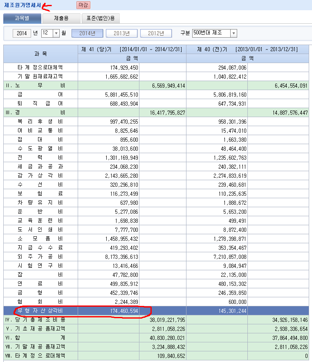Select the V. 기 초 재 공 품재고액 row

click(156, 329)
